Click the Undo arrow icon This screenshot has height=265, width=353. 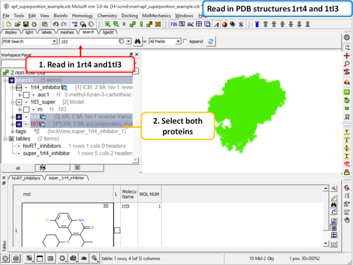(55, 25)
